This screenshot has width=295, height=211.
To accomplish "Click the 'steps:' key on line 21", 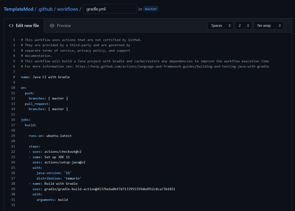I will pyautogui.click(x=34, y=146).
